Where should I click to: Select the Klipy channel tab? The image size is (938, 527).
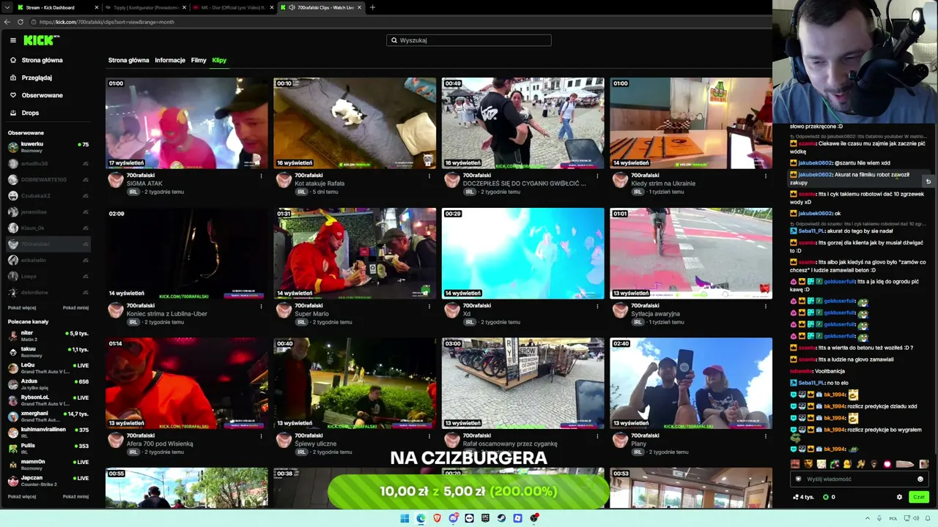219,60
